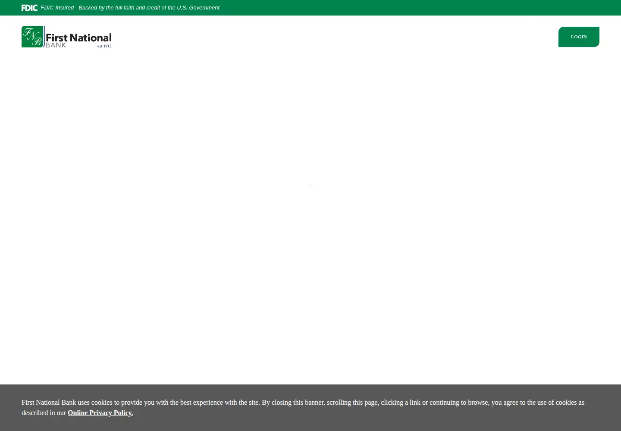Click the FDIC logo in top banner
Screen dimensions: 621x431
tap(29, 8)
